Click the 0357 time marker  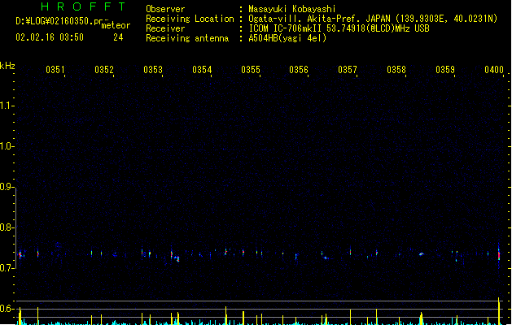point(348,70)
